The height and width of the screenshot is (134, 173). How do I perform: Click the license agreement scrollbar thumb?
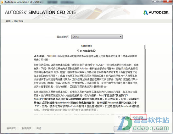point(145,47)
